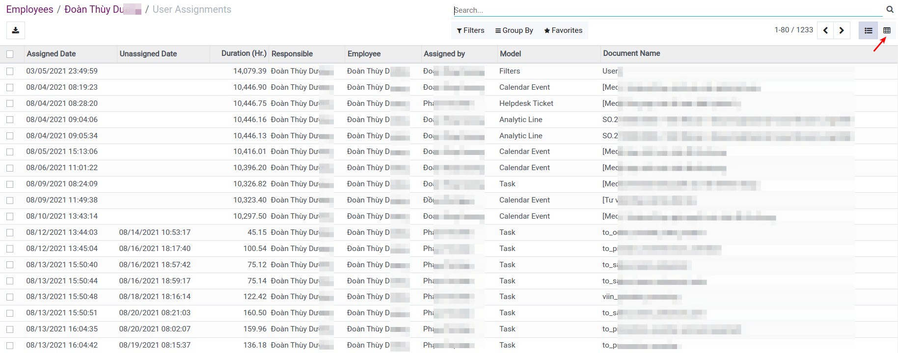Sort by the Model column header
Screen dimensions: 898x353
pyautogui.click(x=510, y=54)
